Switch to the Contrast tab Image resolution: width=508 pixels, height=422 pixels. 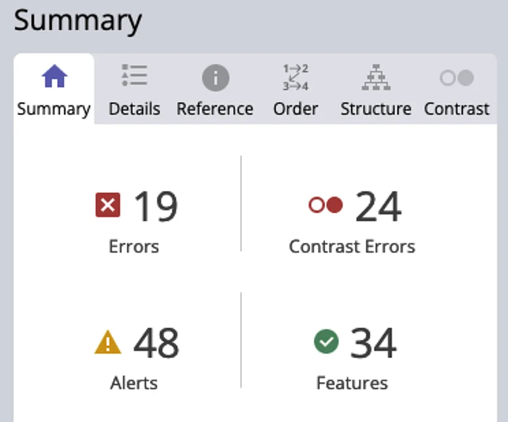pyautogui.click(x=457, y=109)
